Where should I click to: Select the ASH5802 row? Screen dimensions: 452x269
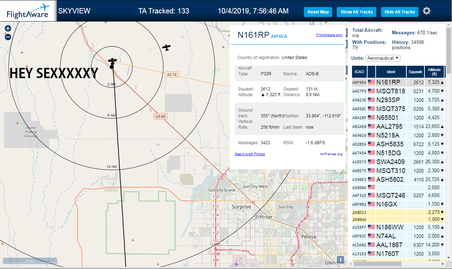pyautogui.click(x=398, y=180)
